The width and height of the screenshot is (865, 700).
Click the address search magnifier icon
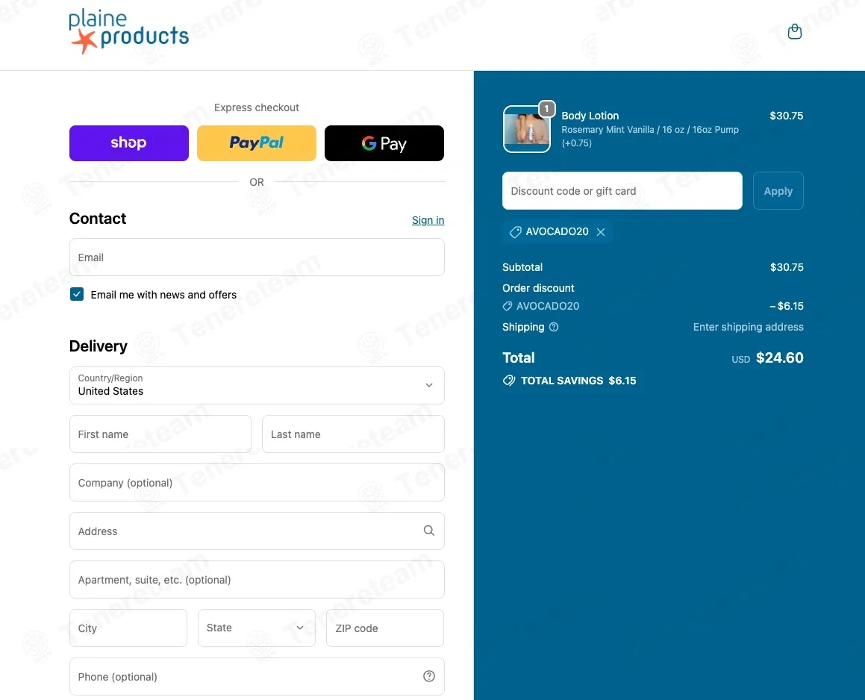coord(428,531)
